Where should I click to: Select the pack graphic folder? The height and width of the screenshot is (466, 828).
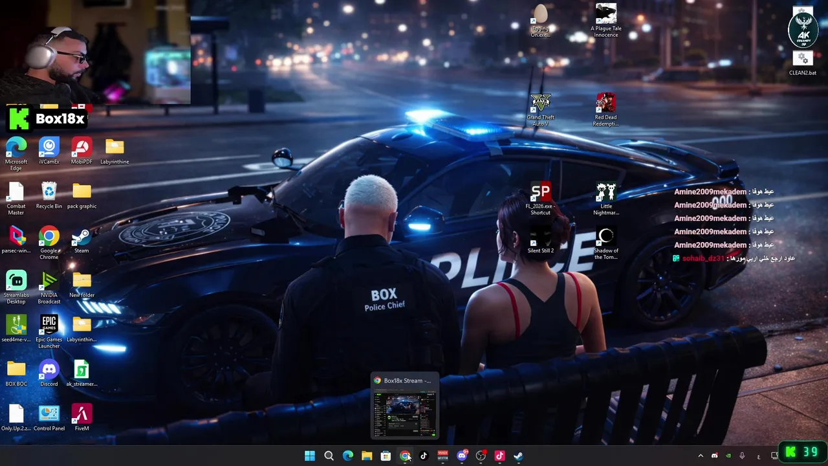82,195
